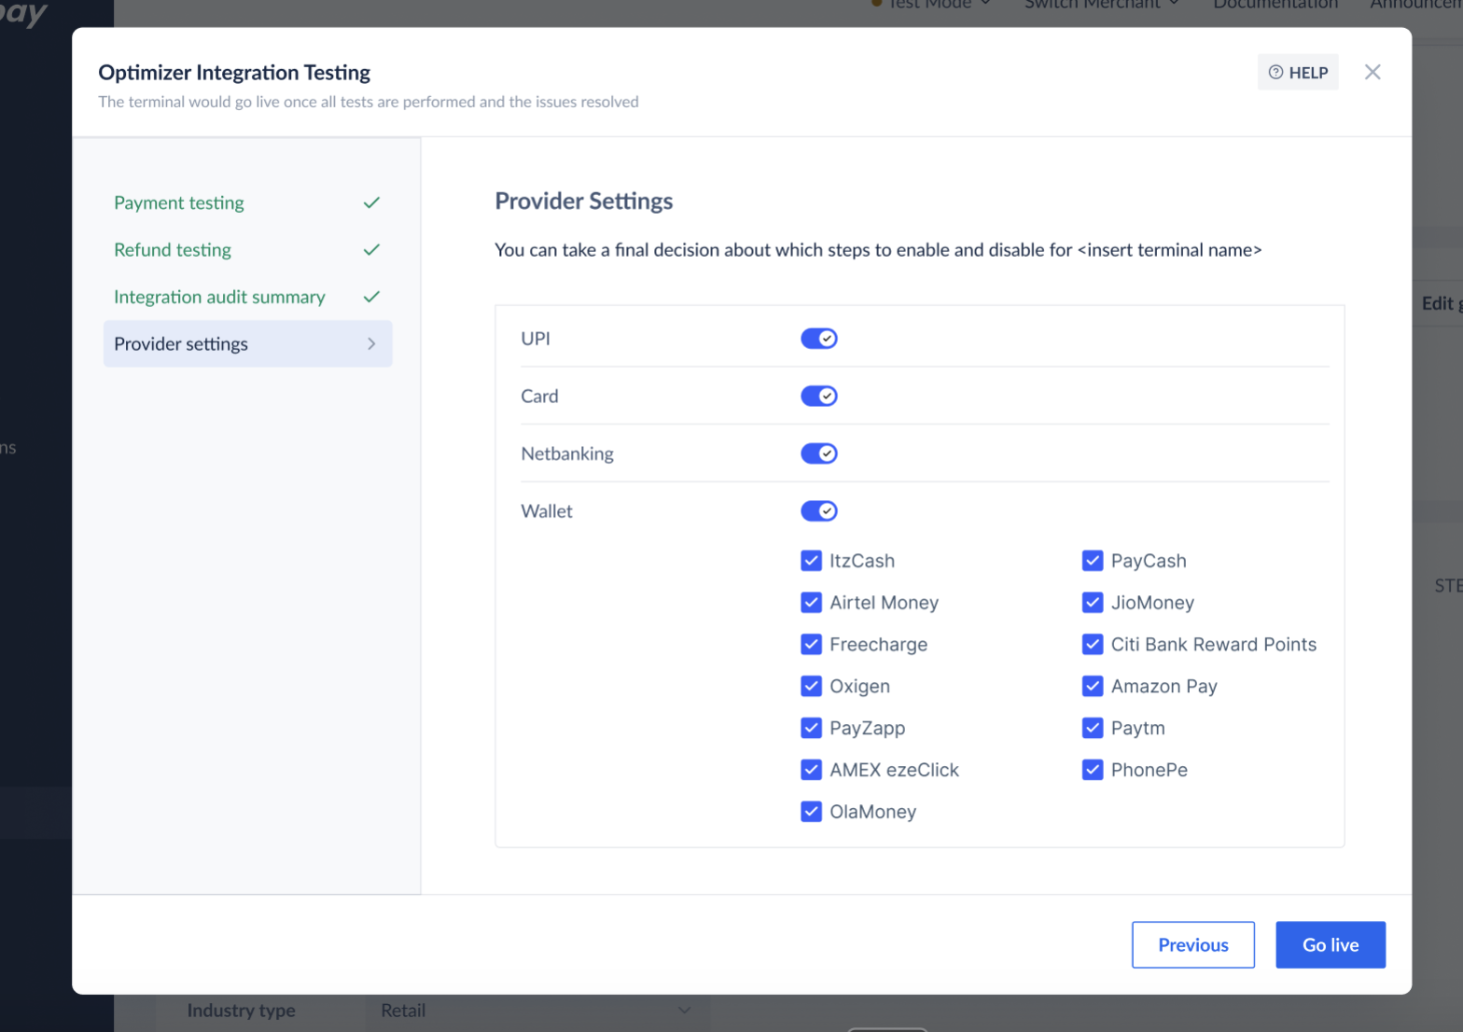Uncheck the JioMoney checkbox
This screenshot has height=1032, width=1463.
(1093, 602)
